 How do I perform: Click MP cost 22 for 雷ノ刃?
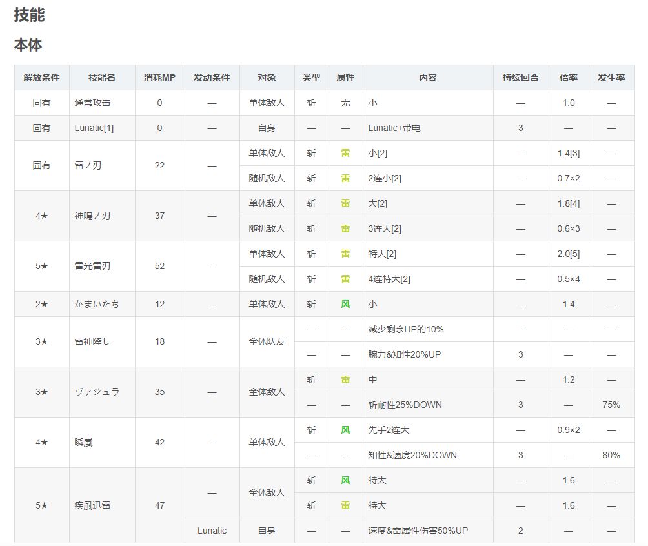[x=160, y=166]
